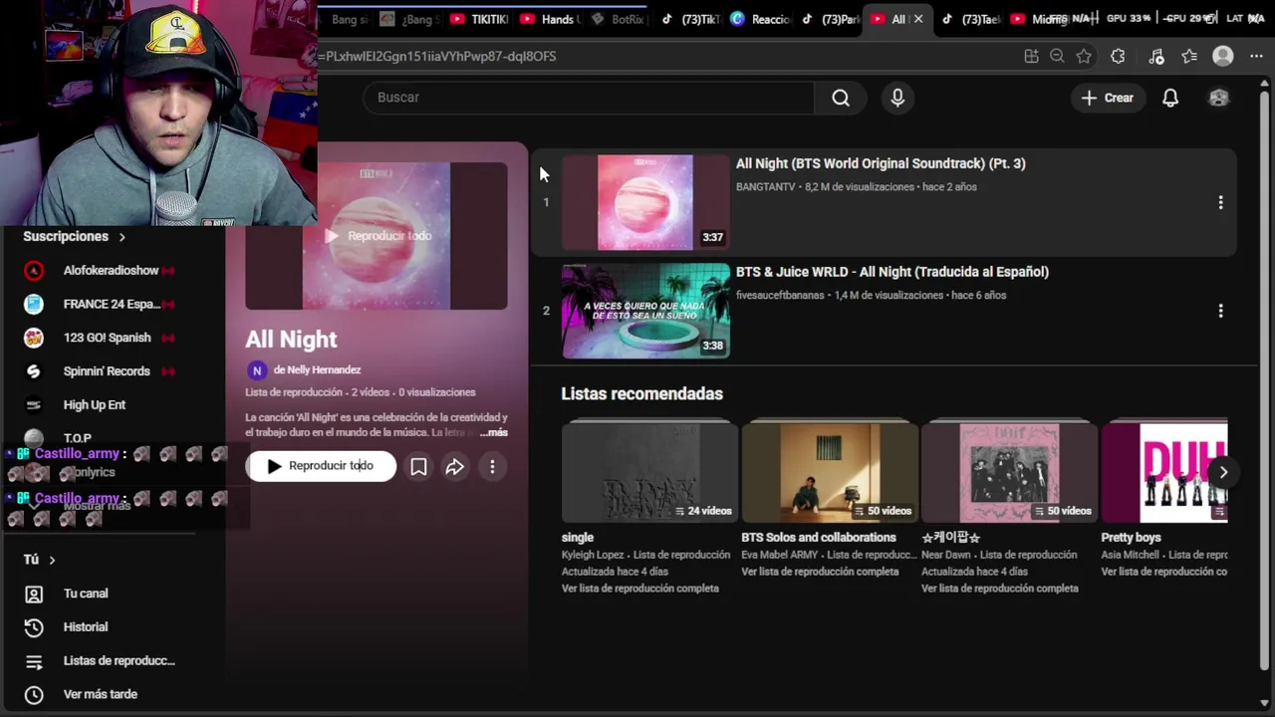This screenshot has height=717, width=1275.
Task: Open BTS Solos and collaborations thumbnail
Action: point(830,472)
